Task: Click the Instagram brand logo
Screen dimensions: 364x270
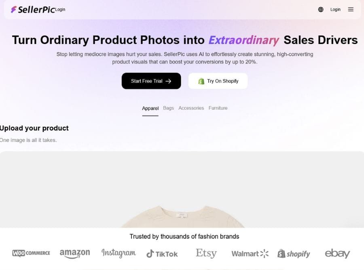Action: point(119,253)
